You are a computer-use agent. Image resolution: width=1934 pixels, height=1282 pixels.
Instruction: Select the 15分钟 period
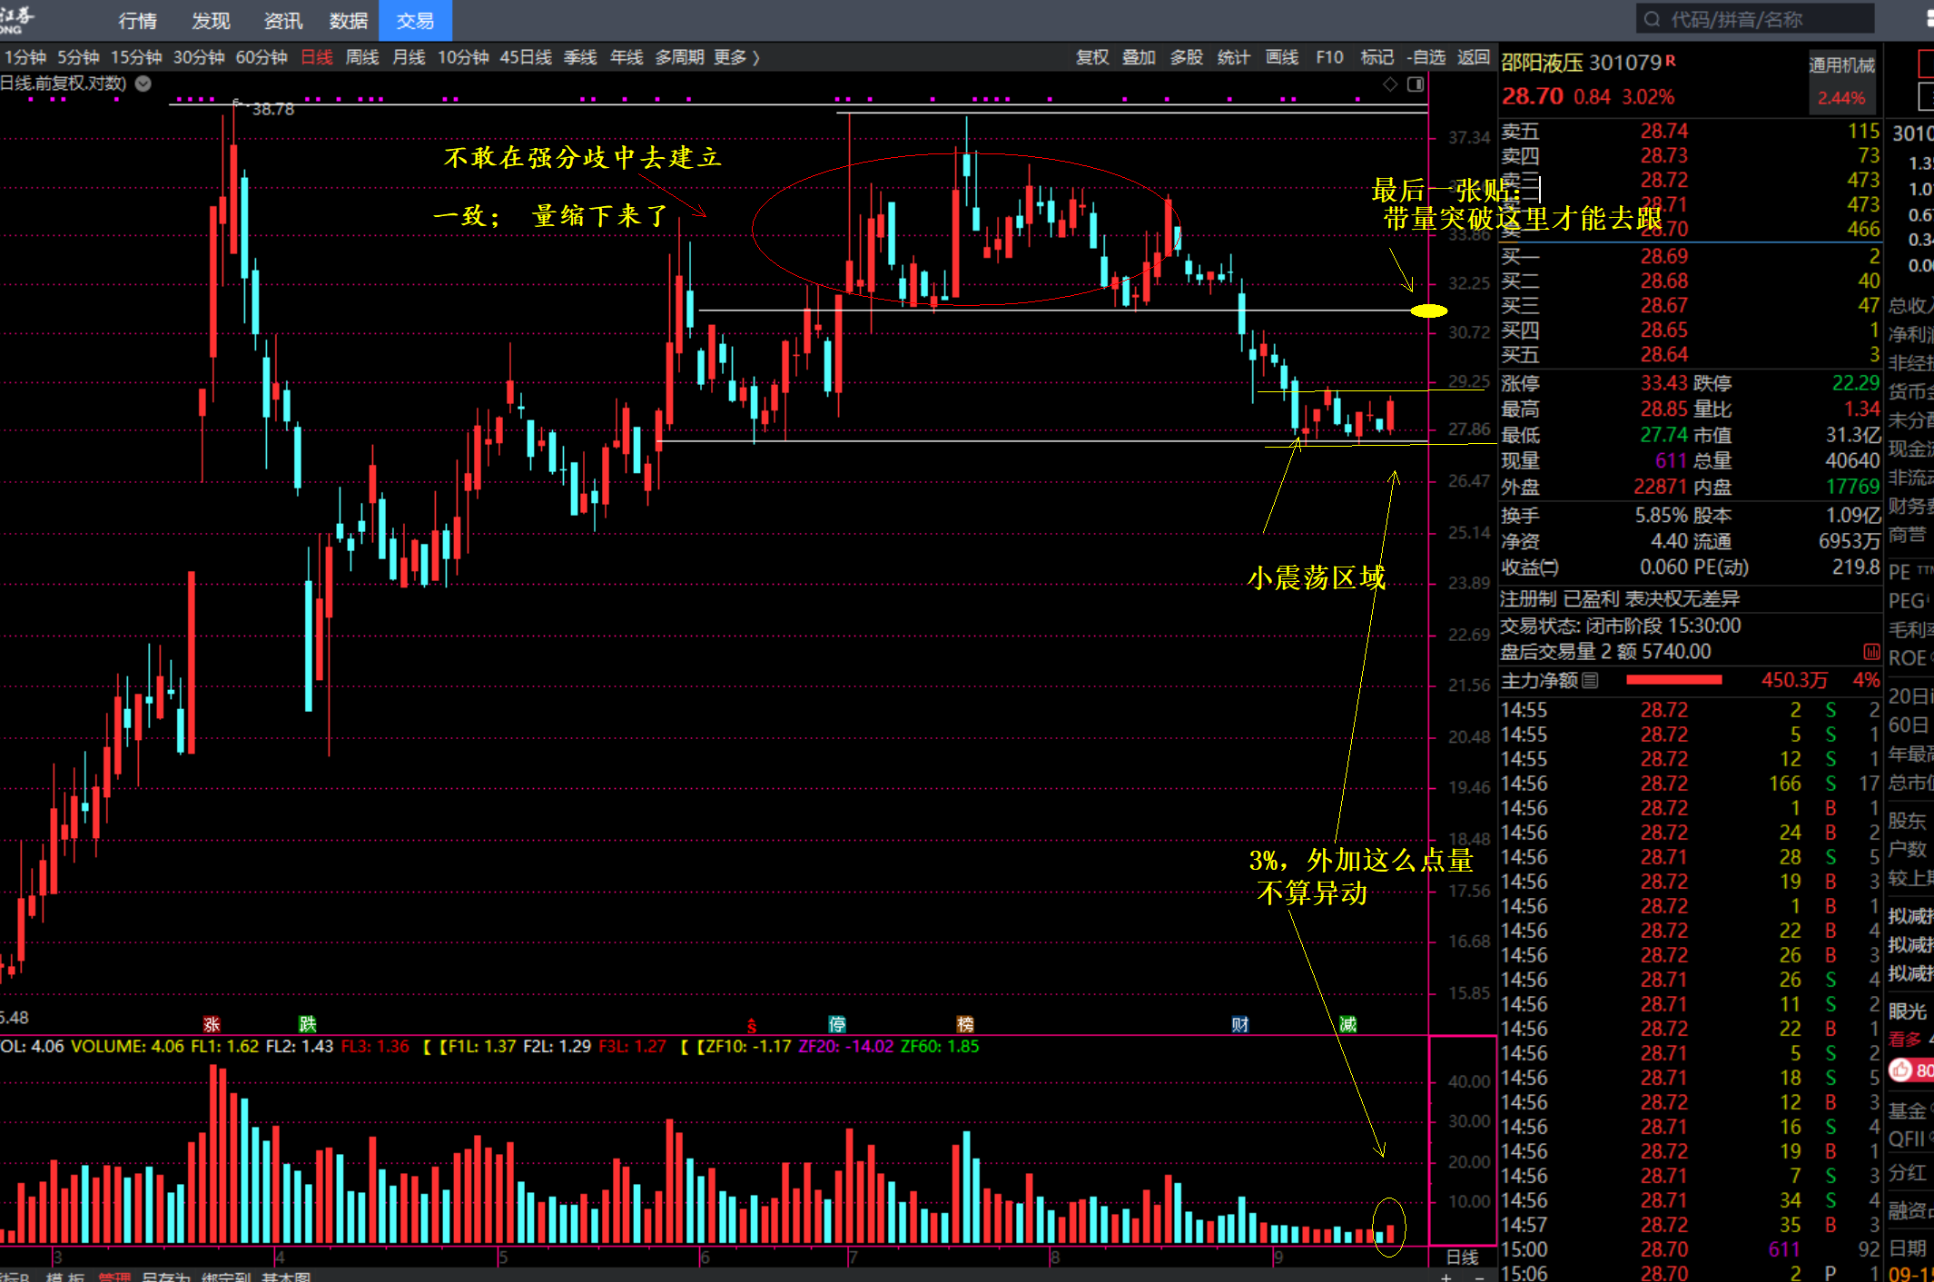pos(136,57)
